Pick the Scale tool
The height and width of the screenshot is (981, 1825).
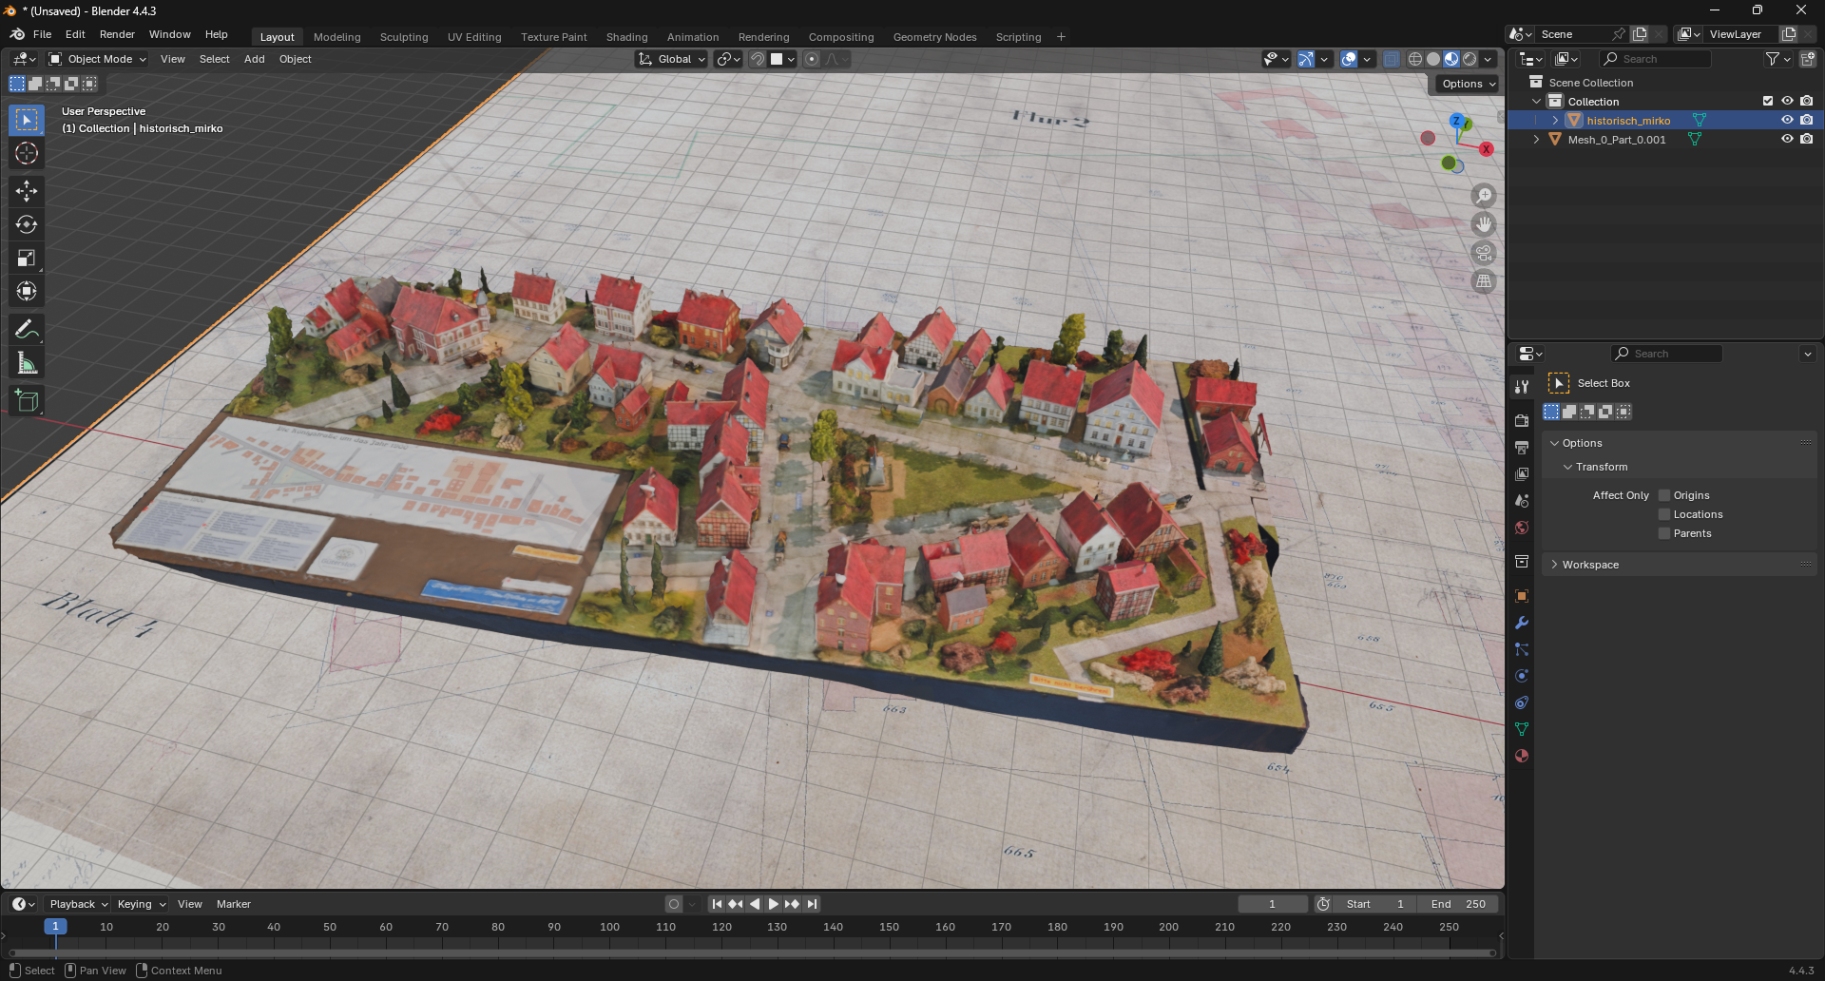click(27, 259)
